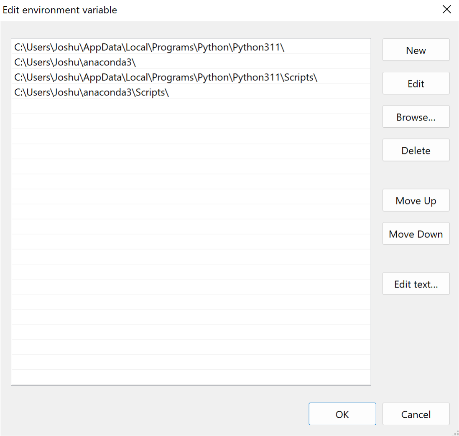Confirm changes with OK
The image size is (459, 436).
[342, 414]
